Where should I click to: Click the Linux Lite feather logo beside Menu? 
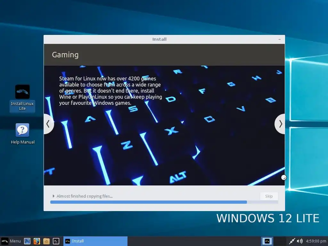click(x=4, y=241)
